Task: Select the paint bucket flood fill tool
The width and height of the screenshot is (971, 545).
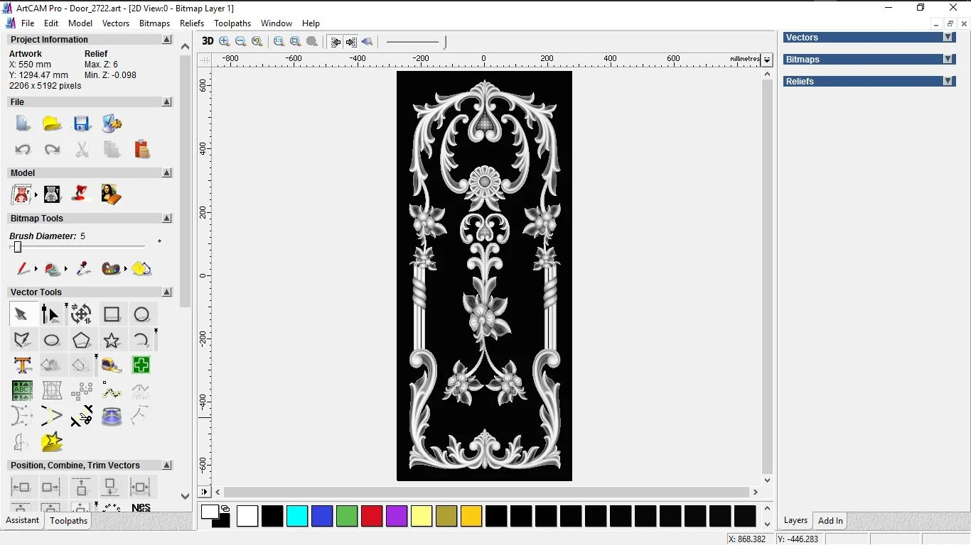Action: [52, 269]
